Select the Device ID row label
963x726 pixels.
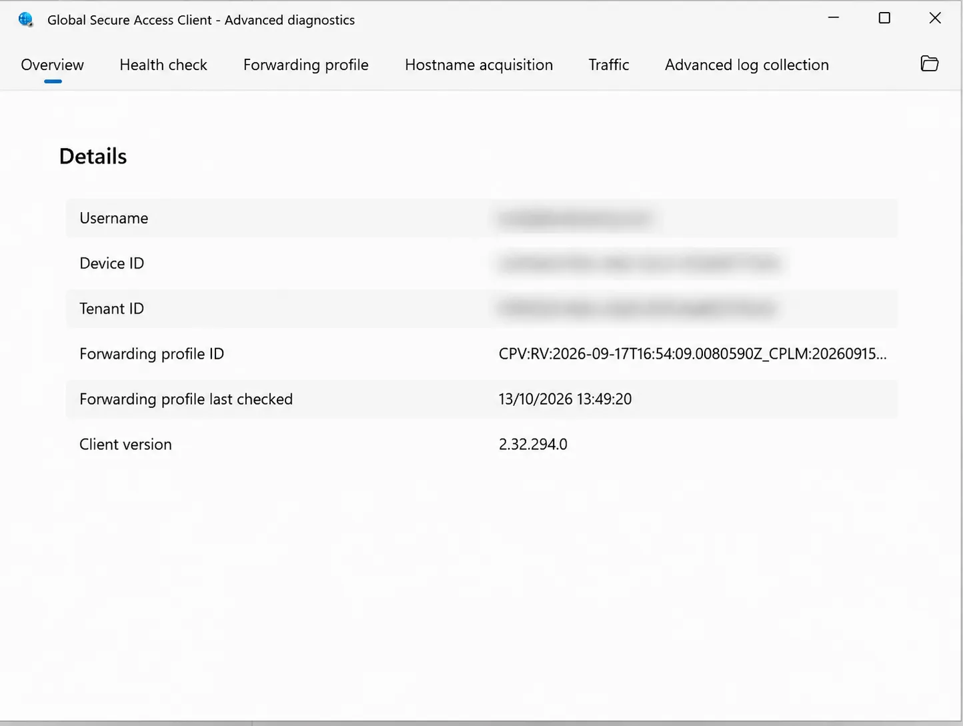111,263
